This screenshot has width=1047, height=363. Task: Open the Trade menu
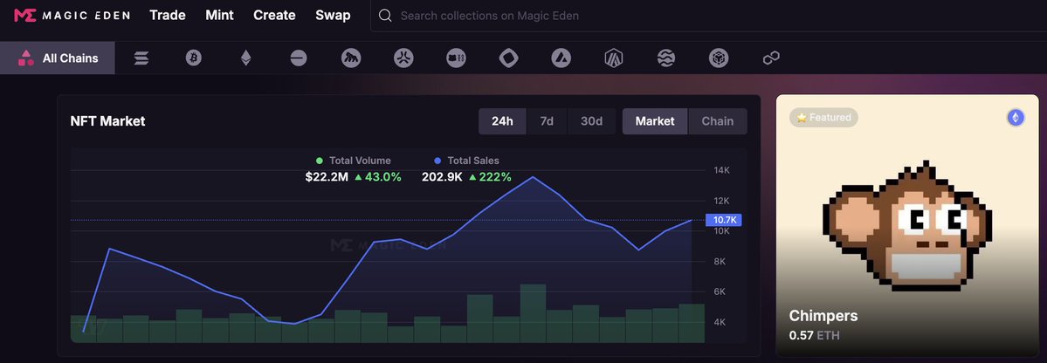coord(168,16)
